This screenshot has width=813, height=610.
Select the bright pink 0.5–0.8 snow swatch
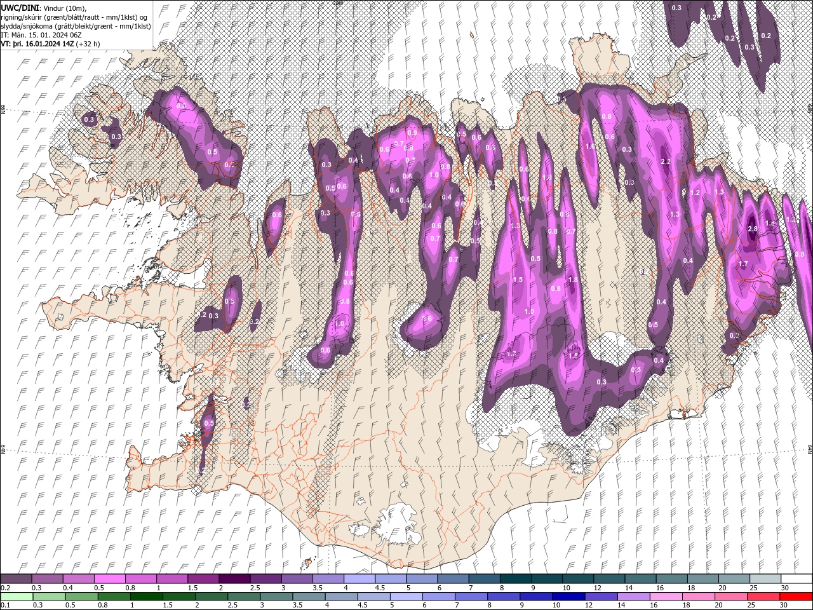[x=109, y=579]
